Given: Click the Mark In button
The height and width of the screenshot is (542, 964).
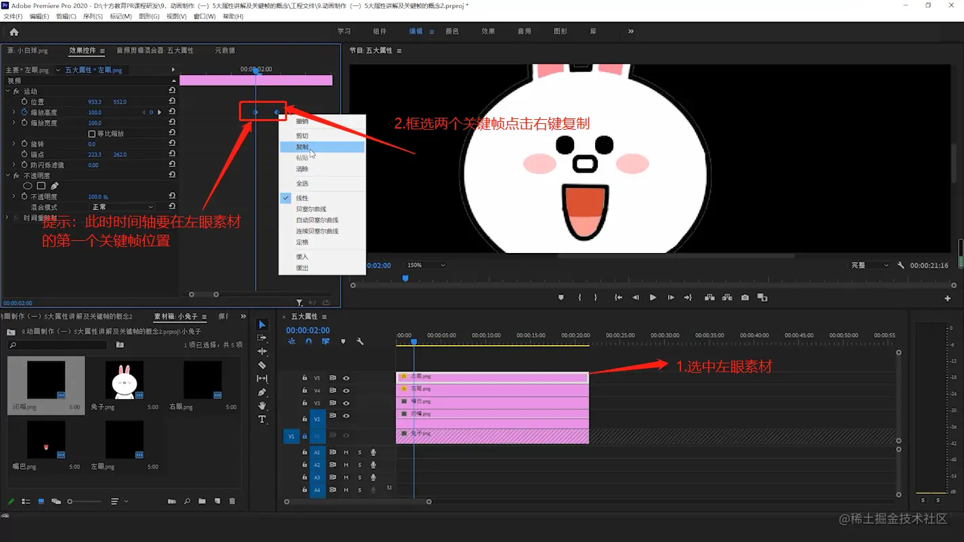Looking at the screenshot, I should [579, 298].
